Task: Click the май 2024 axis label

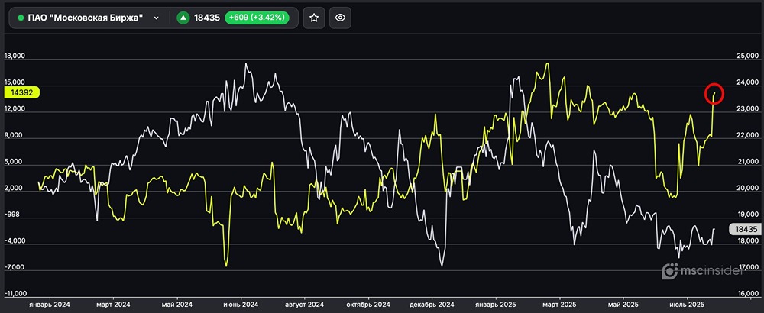Action: coord(177,305)
